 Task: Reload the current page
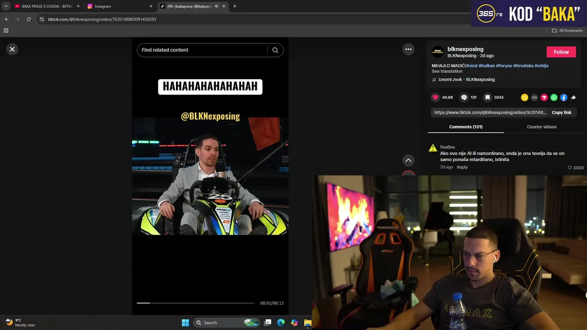[x=28, y=19]
